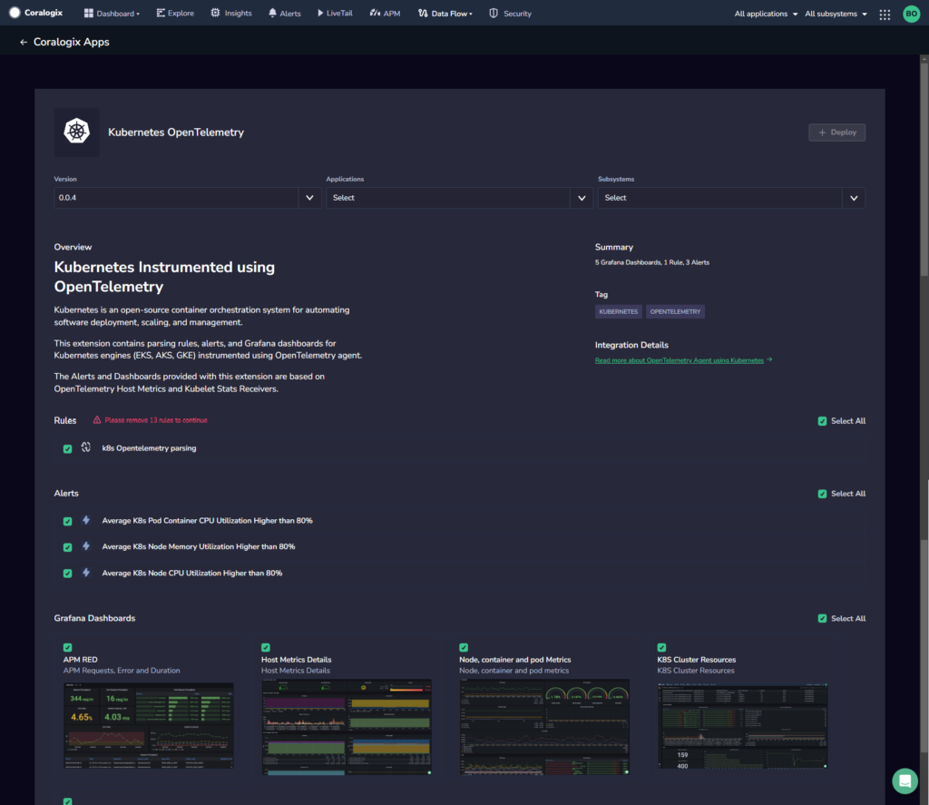
Task: Uncheck the APM RED dashboard
Action: pyautogui.click(x=67, y=647)
